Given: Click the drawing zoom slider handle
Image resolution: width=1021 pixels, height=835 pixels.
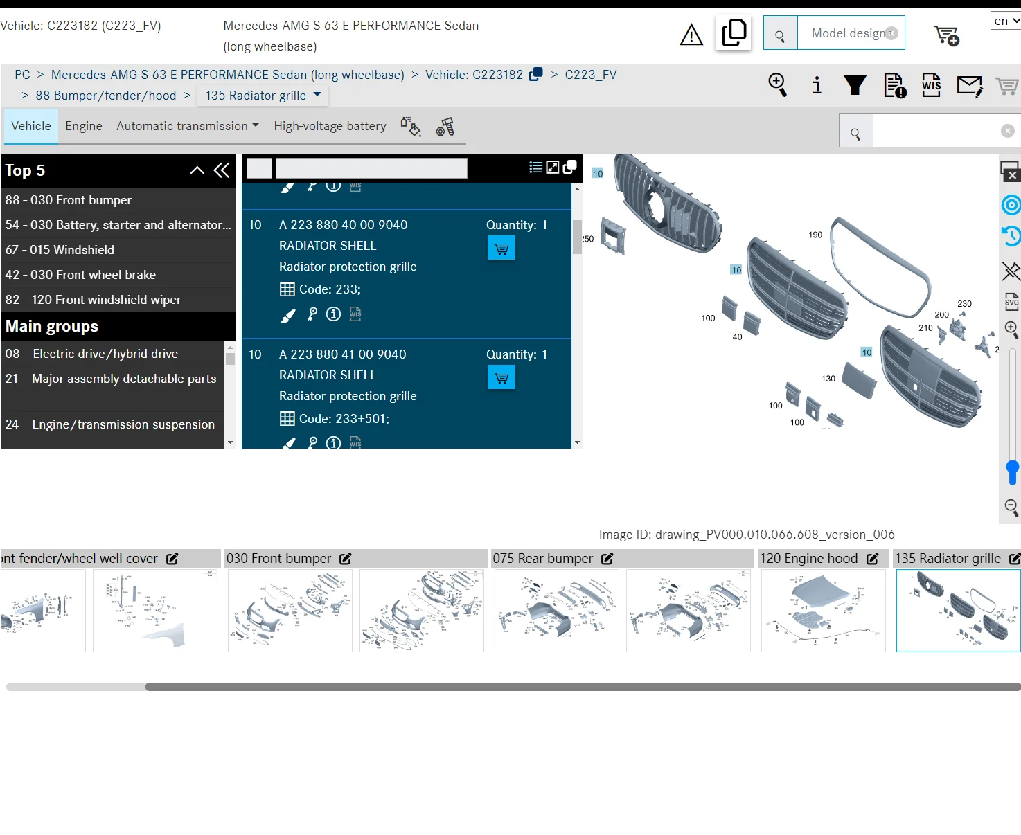Looking at the screenshot, I should (1013, 472).
